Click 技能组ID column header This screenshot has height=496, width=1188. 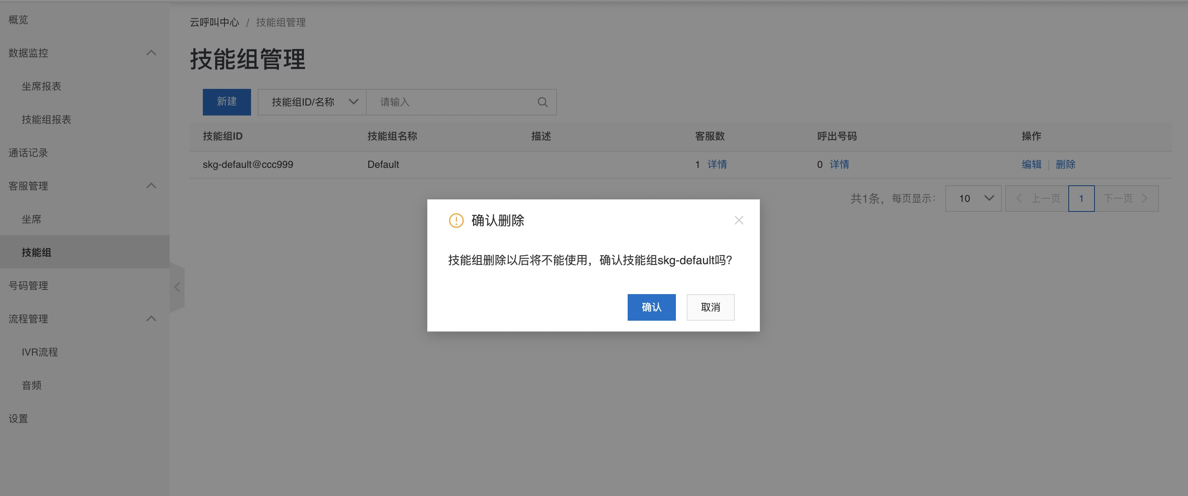pos(222,136)
